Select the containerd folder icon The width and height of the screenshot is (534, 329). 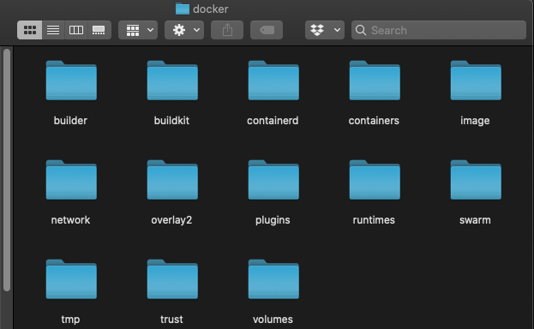[273, 81]
